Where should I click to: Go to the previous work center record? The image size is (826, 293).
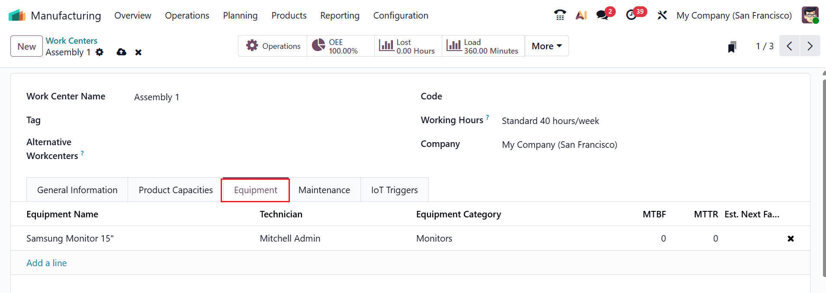[x=789, y=46]
